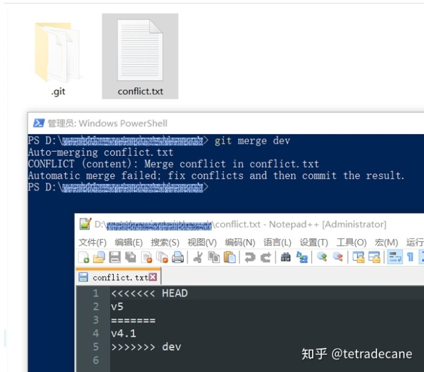Image resolution: width=424 pixels, height=372 pixels.
Task: Open the 工具(O) menu
Action: pos(351,243)
